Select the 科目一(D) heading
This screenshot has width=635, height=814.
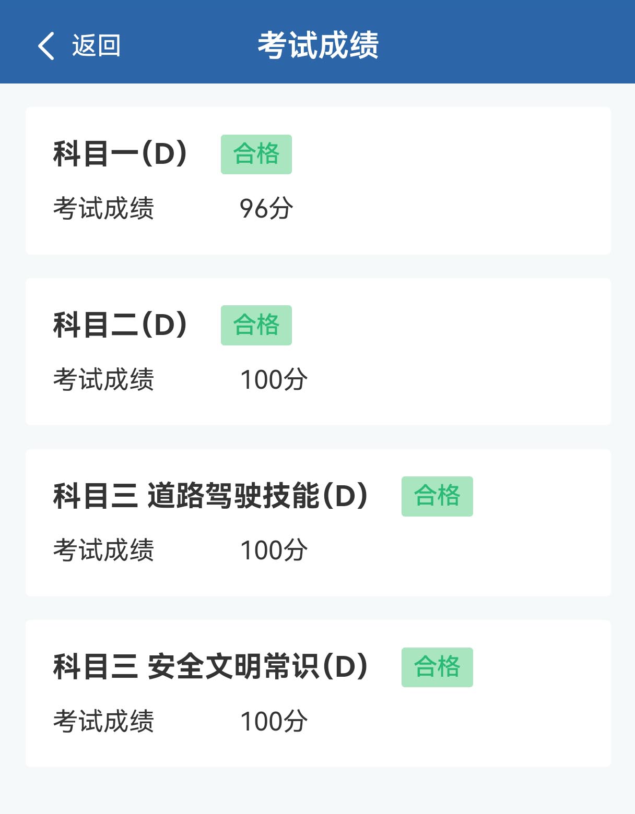click(x=120, y=154)
